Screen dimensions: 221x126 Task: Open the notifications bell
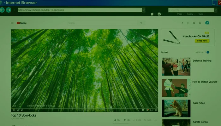pos(200,23)
